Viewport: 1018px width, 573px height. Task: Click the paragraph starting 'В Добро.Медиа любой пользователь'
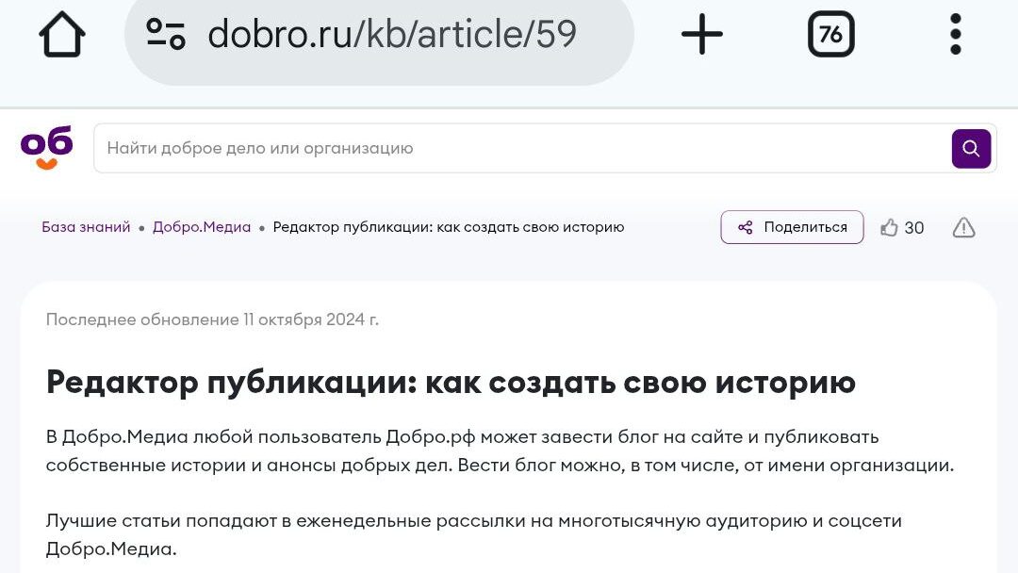500,451
